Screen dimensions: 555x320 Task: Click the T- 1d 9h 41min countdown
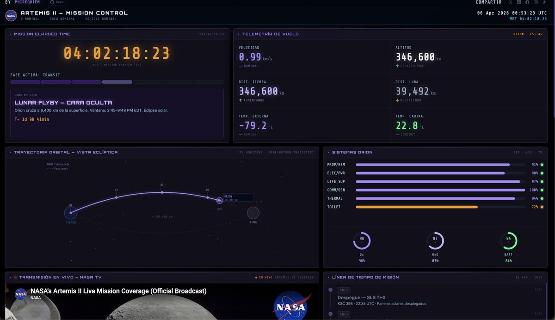point(32,119)
